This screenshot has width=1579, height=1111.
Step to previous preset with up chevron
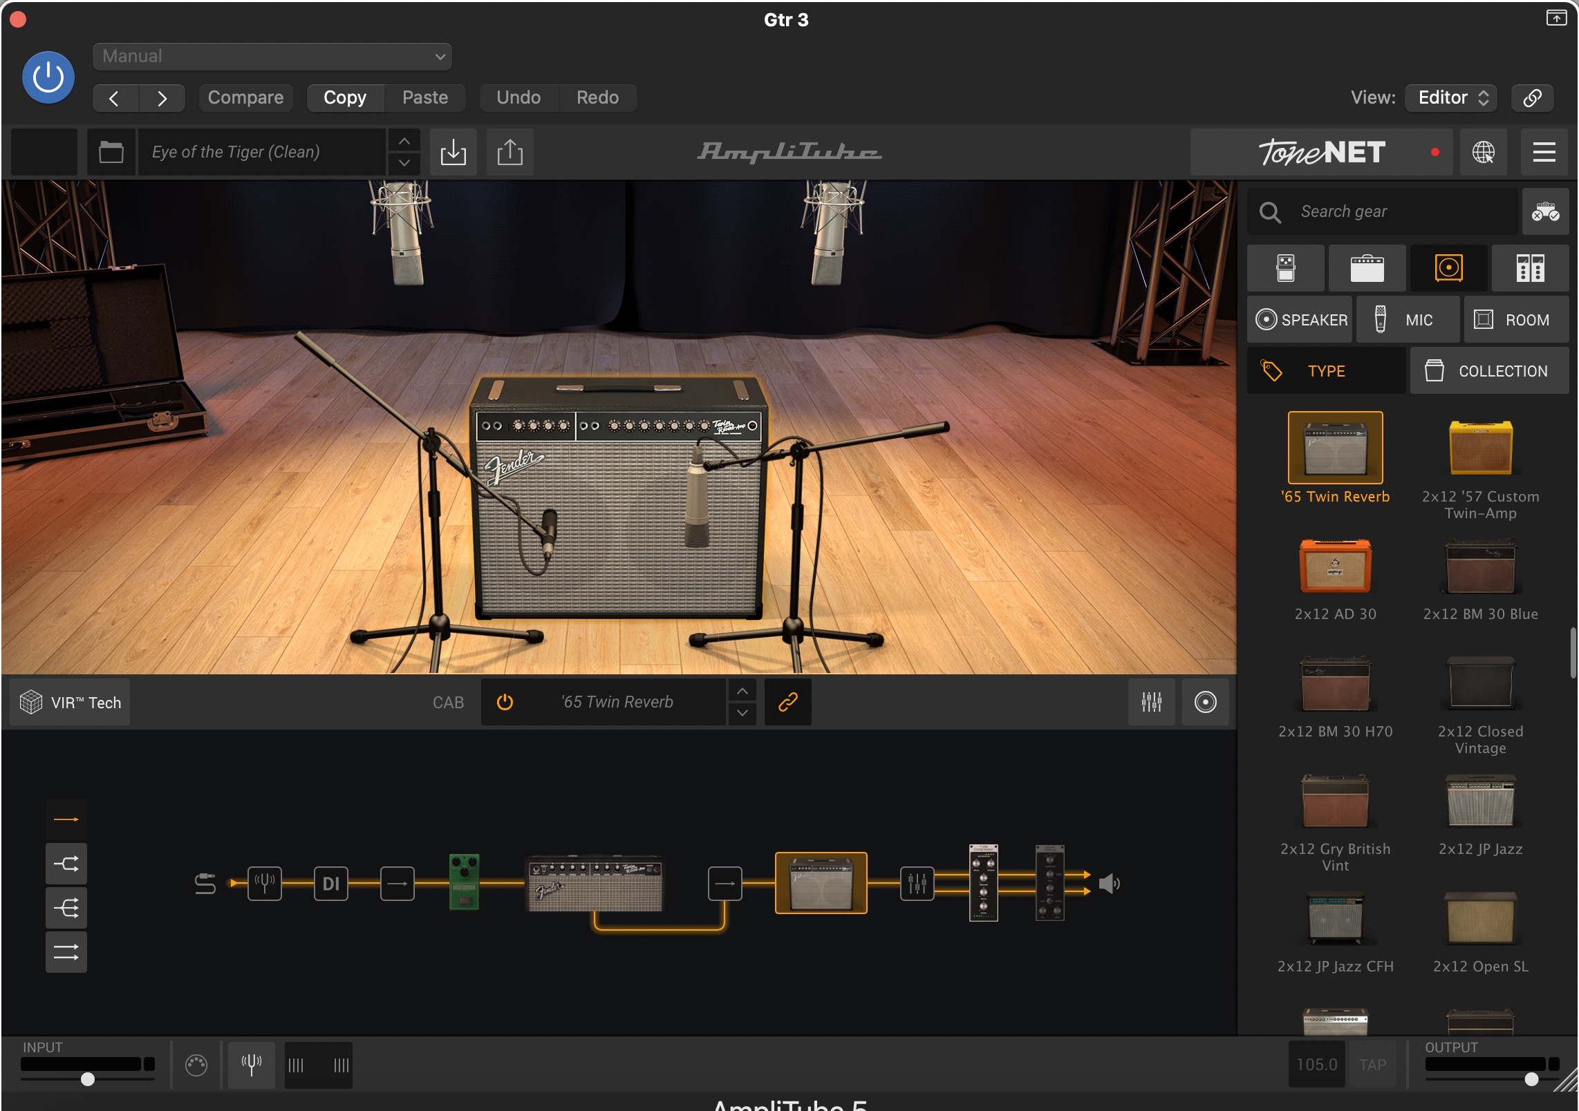click(404, 141)
